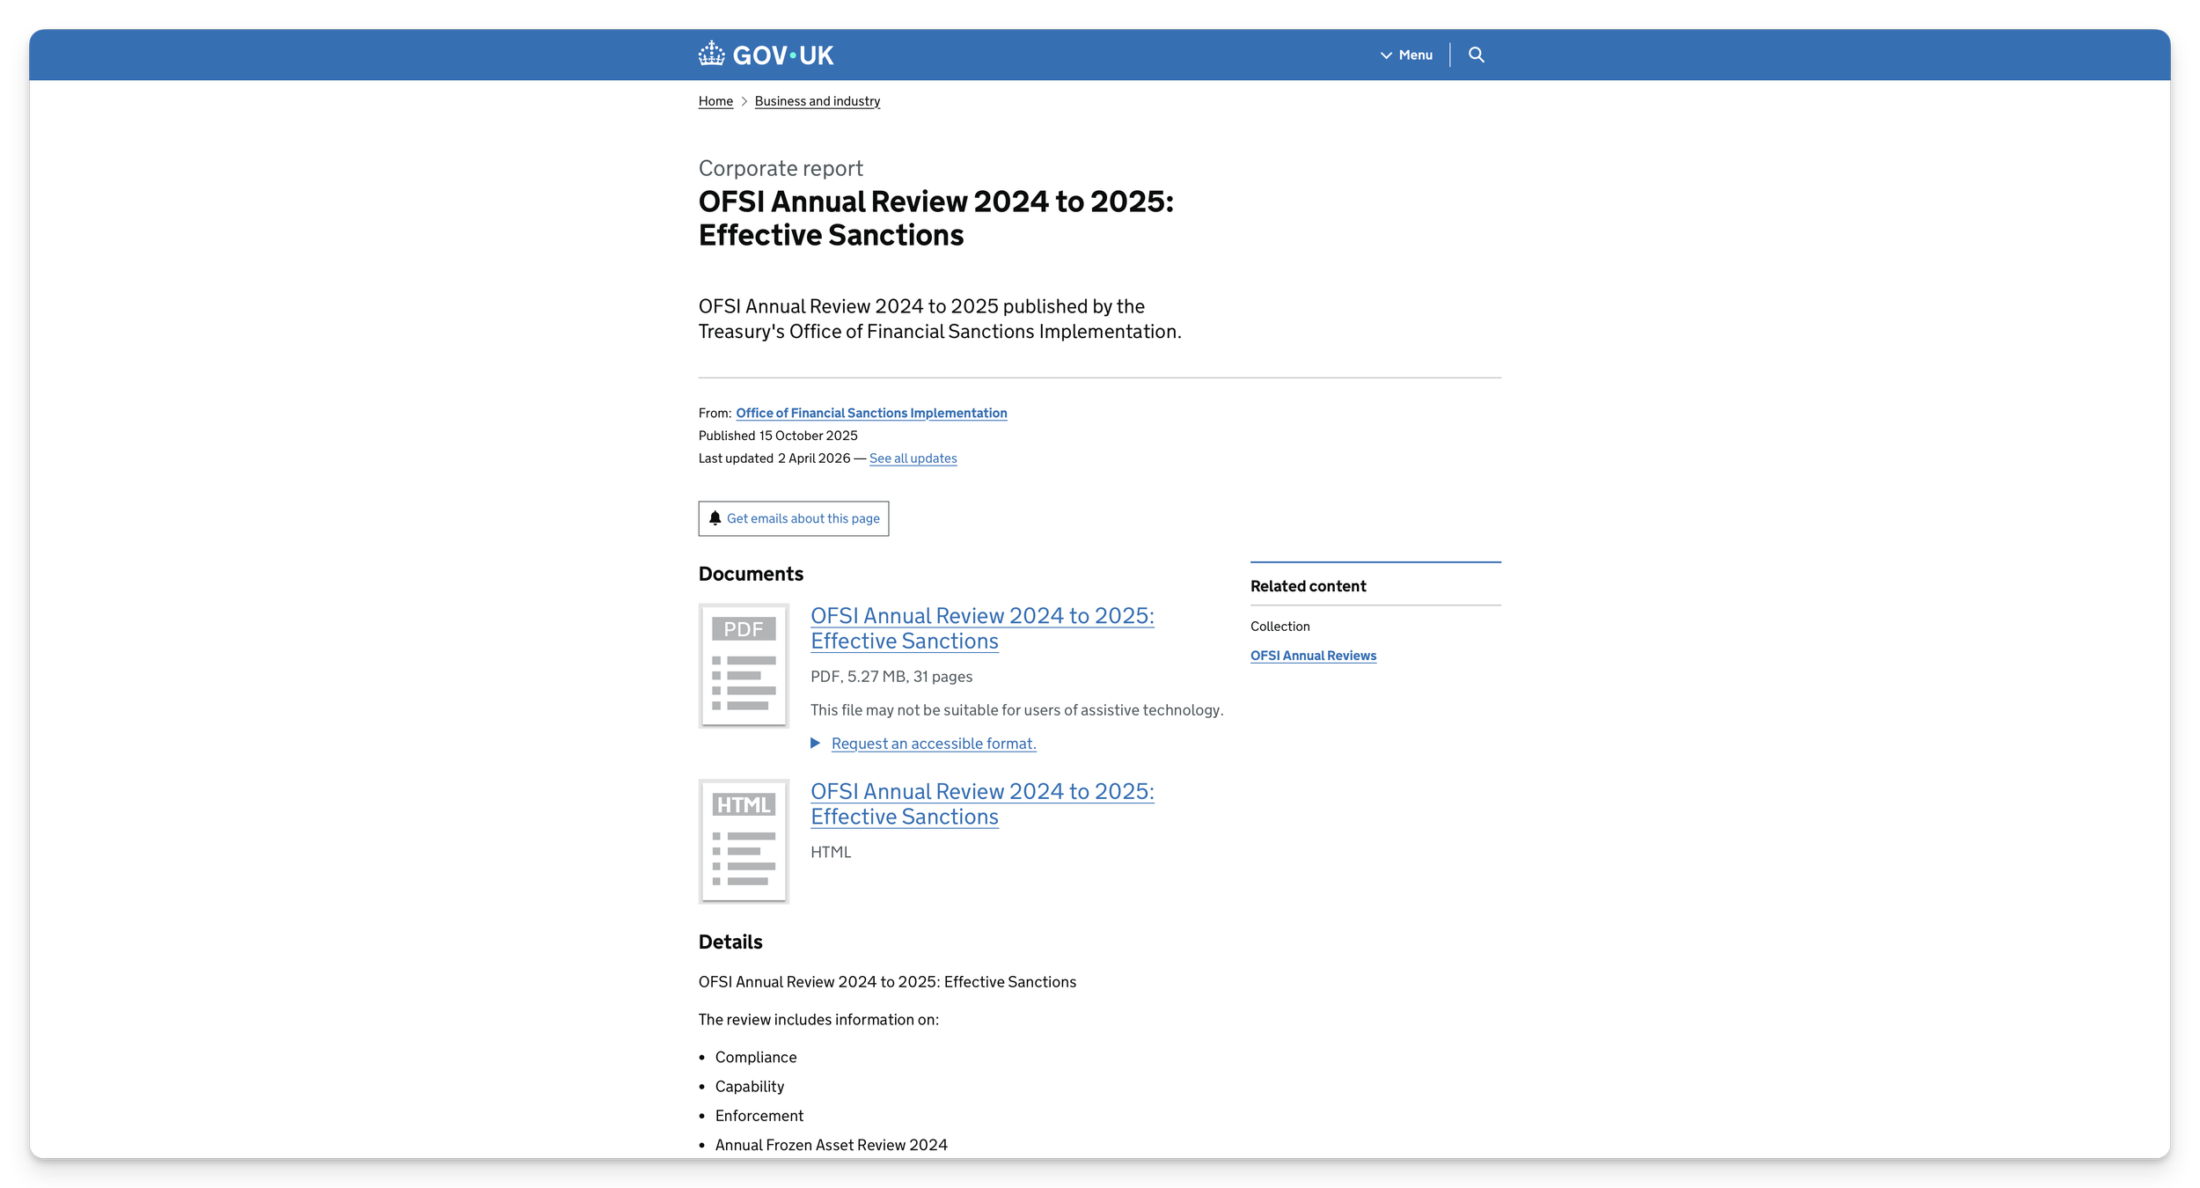Screen dimensions: 2200x1188
Task: Select the Business and industry breadcrumb
Action: pyautogui.click(x=817, y=100)
